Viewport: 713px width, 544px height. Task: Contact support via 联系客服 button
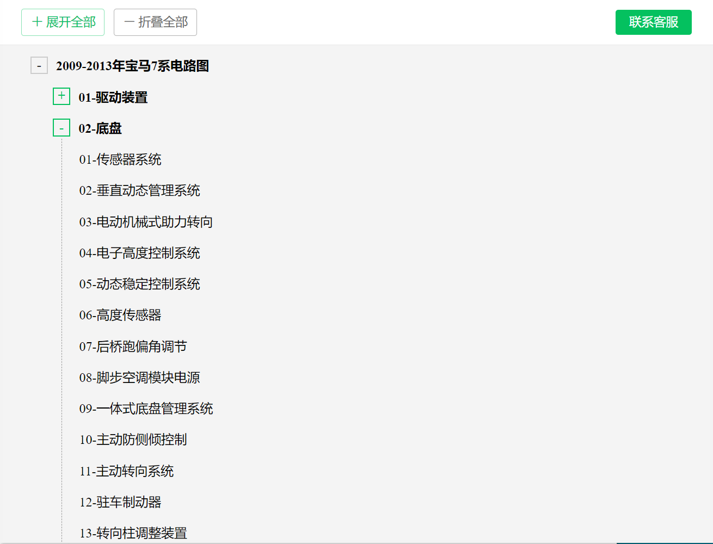click(653, 22)
